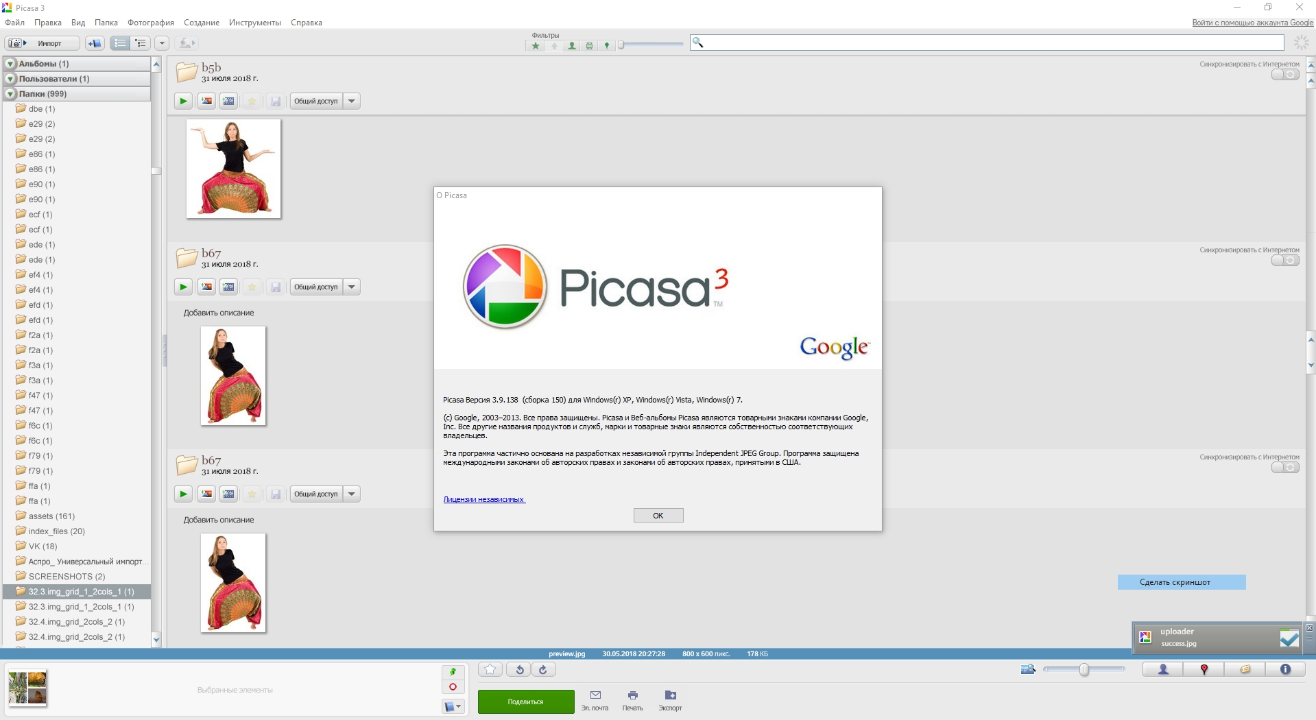
Task: Select the SCREENSHOTS (2) folder
Action: point(77,577)
